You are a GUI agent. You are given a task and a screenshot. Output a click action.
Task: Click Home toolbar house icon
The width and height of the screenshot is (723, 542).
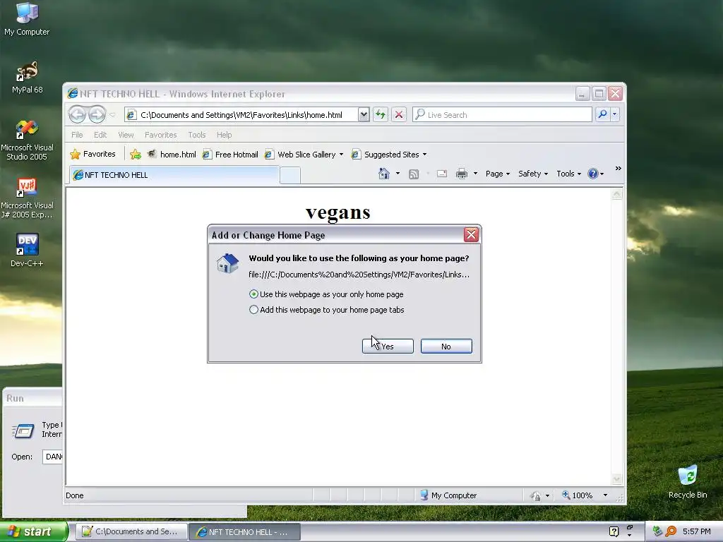click(383, 174)
